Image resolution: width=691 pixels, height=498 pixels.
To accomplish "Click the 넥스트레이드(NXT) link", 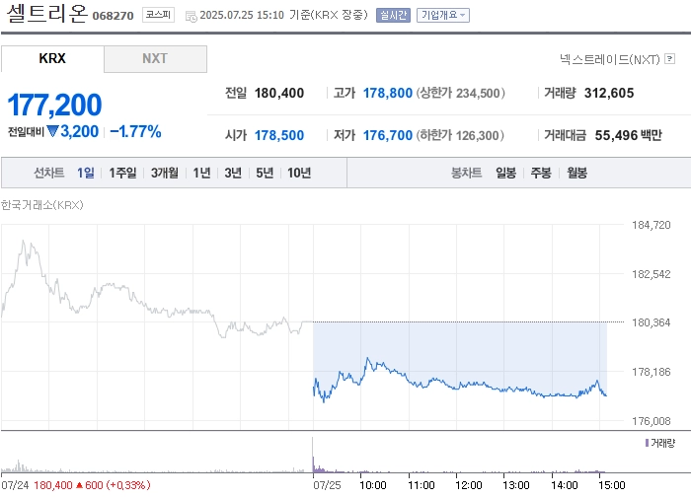I will pos(610,59).
